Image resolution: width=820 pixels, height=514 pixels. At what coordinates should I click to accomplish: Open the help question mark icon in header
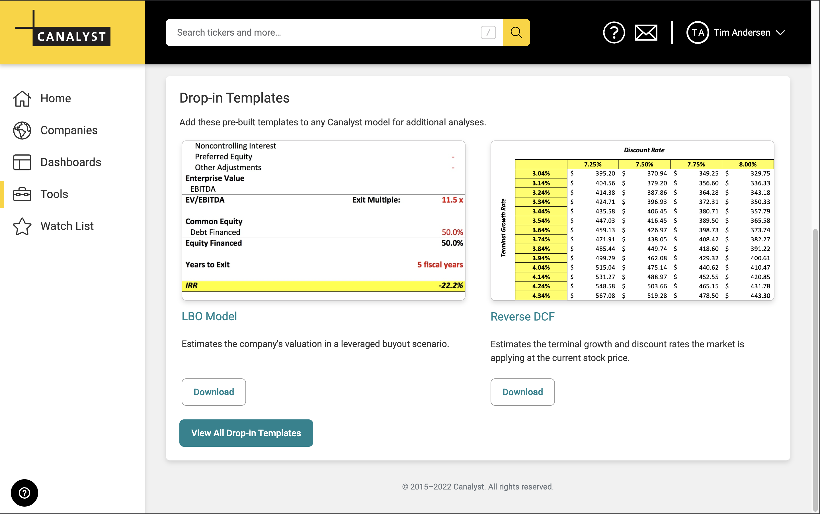614,33
